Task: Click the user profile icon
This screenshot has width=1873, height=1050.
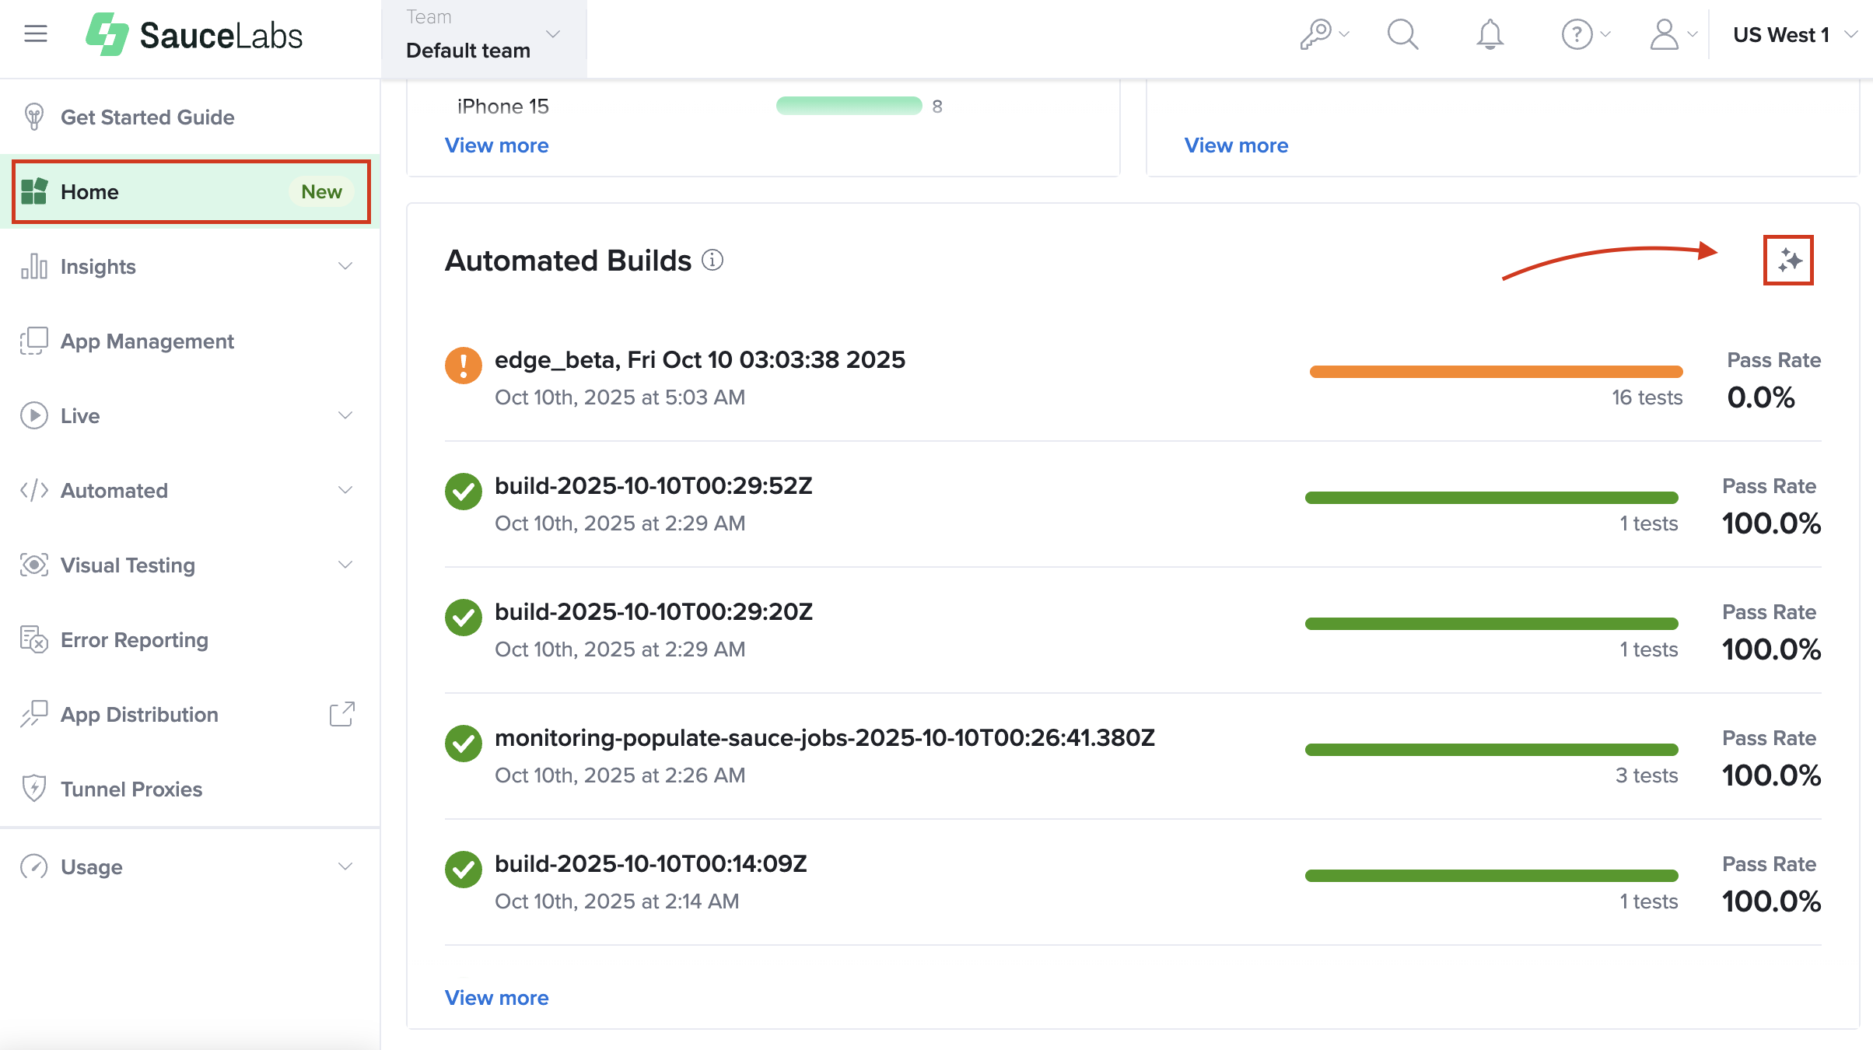Action: point(1665,34)
